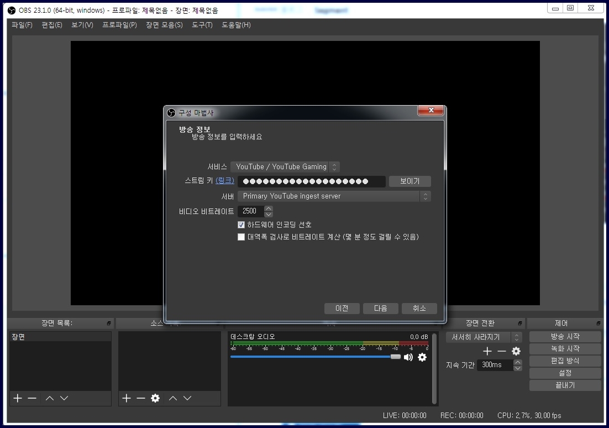Image resolution: width=609 pixels, height=428 pixels.
Task: Click the audio mixer vertical scrollbar
Action: pos(434,368)
